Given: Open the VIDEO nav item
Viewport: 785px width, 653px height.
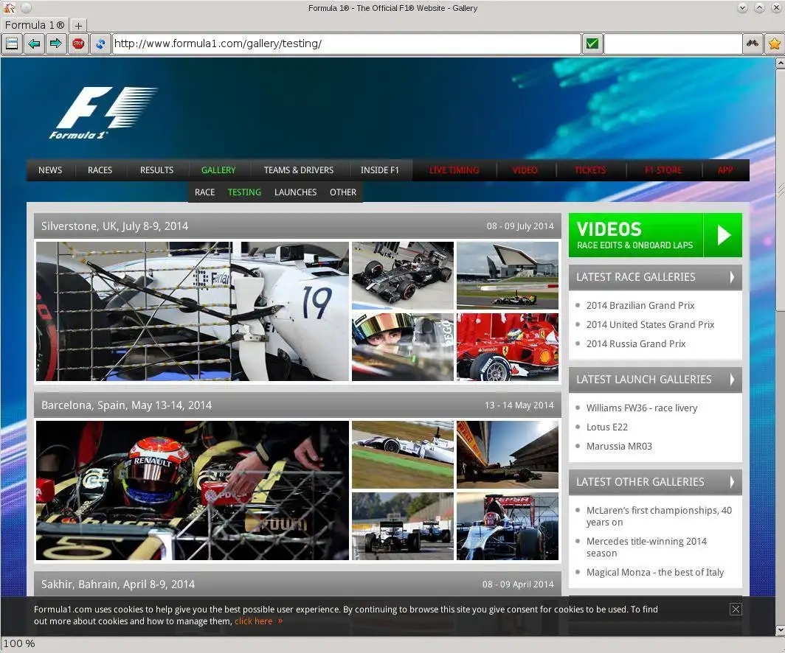Looking at the screenshot, I should pos(525,170).
